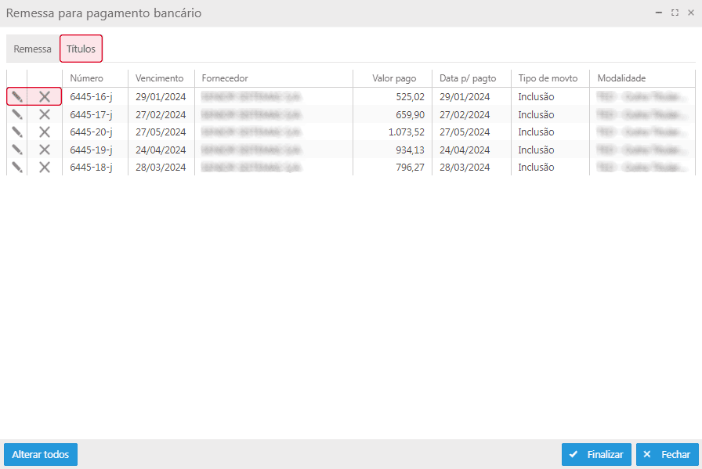This screenshot has height=469, width=702.
Task: Click the Modalidade column header
Action: 621,78
